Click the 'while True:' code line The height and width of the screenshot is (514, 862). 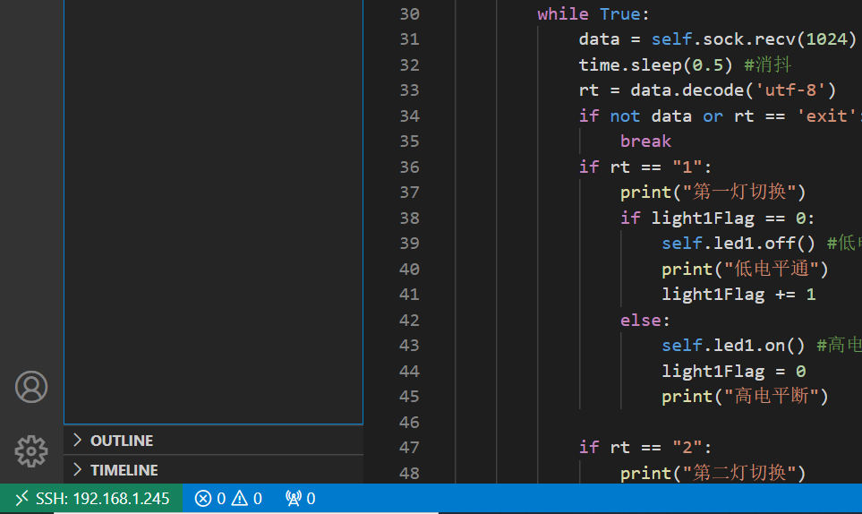click(x=593, y=14)
